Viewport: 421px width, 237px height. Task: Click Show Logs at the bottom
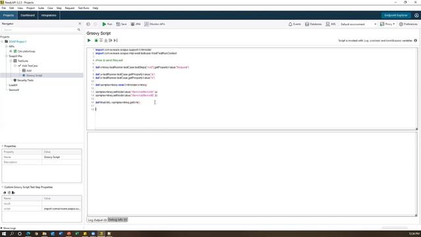8,228
